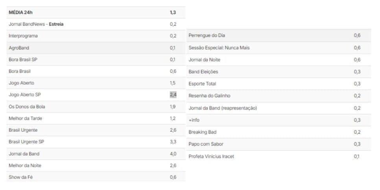Select the Jornal BandNews Estreia row

(96, 24)
